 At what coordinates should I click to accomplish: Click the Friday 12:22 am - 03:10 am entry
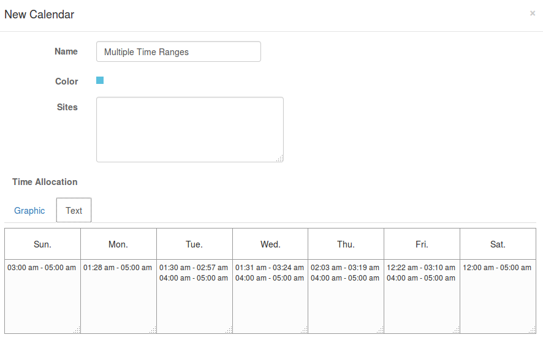tap(421, 268)
